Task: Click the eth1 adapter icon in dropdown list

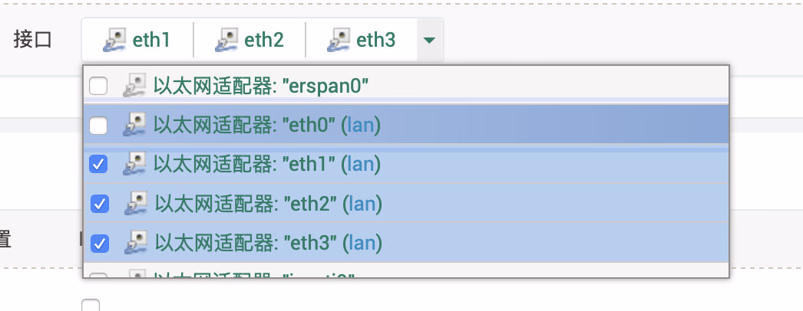Action: point(134,163)
